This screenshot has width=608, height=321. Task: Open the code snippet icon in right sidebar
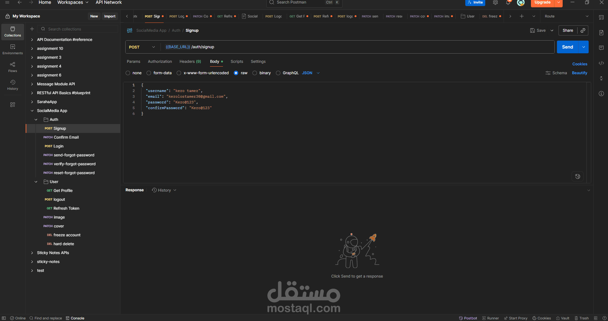tap(601, 63)
